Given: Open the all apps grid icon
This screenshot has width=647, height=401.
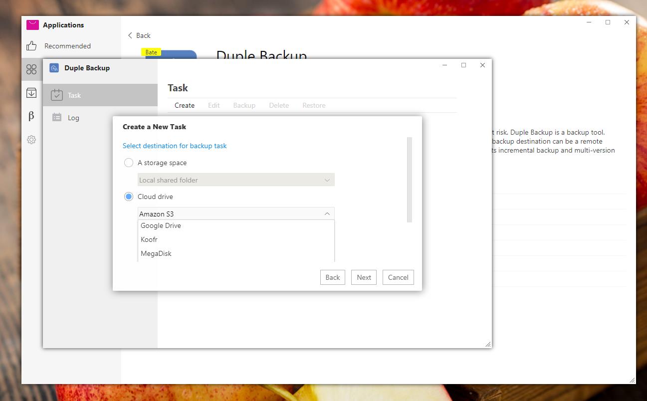Looking at the screenshot, I should tap(31, 69).
